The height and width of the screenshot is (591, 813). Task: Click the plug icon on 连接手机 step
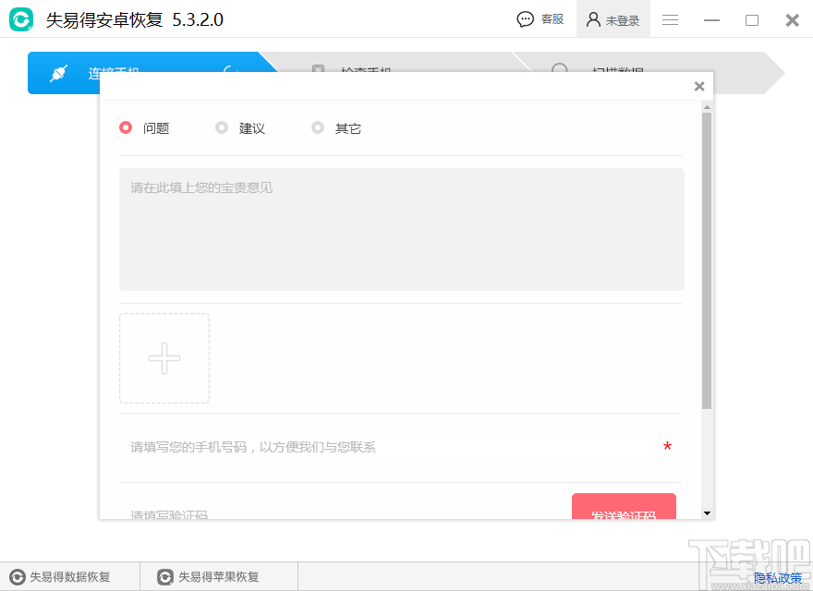pyautogui.click(x=58, y=73)
